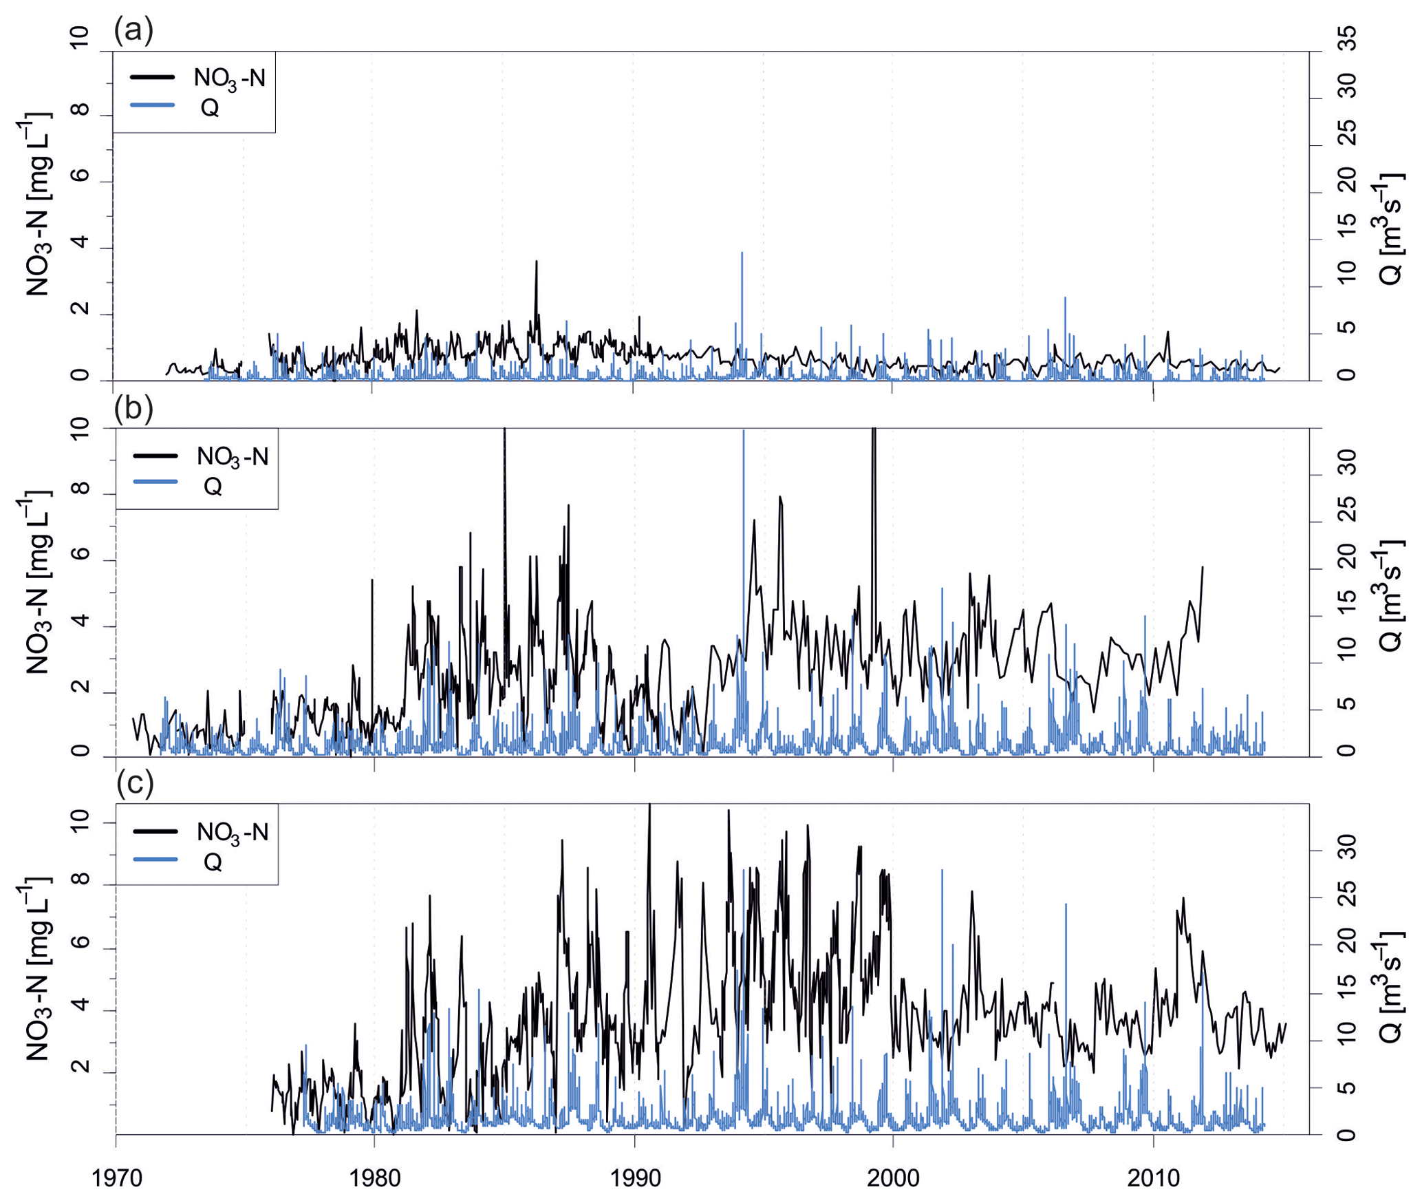This screenshot has width=1422, height=1203.
Task: Click the 2010 x-axis tick label
Action: tap(1153, 1178)
